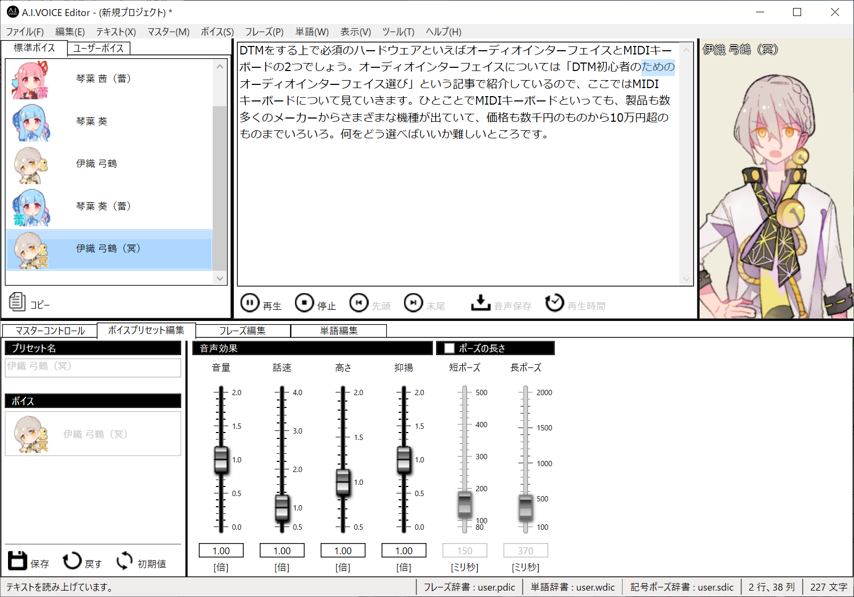Click the 高さ pitch slider handle

point(343,482)
